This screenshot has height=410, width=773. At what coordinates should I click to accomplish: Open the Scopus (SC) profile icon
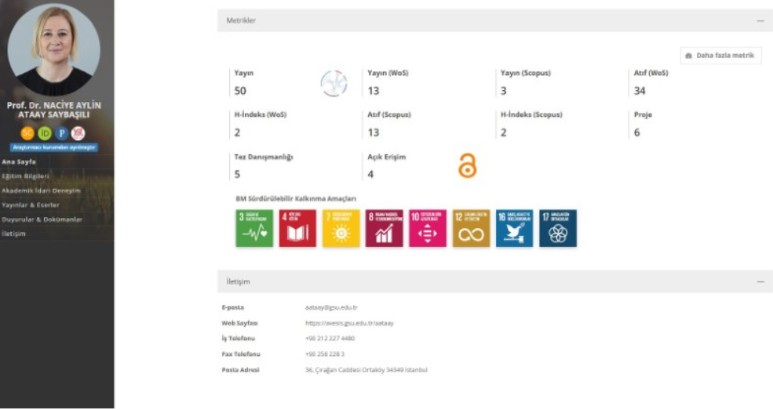pos(27,132)
